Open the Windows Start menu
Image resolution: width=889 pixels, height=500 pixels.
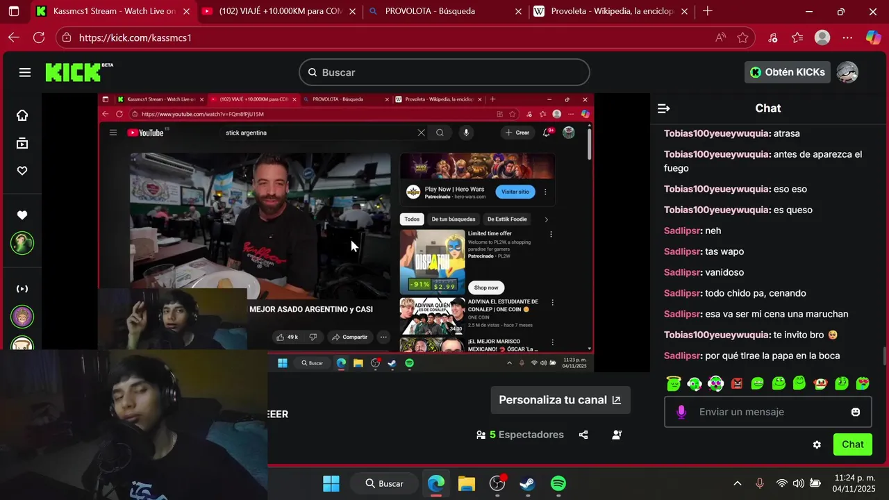tap(331, 483)
